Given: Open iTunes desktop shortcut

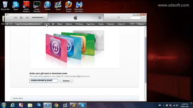Looking at the screenshot, I should pos(48,6).
